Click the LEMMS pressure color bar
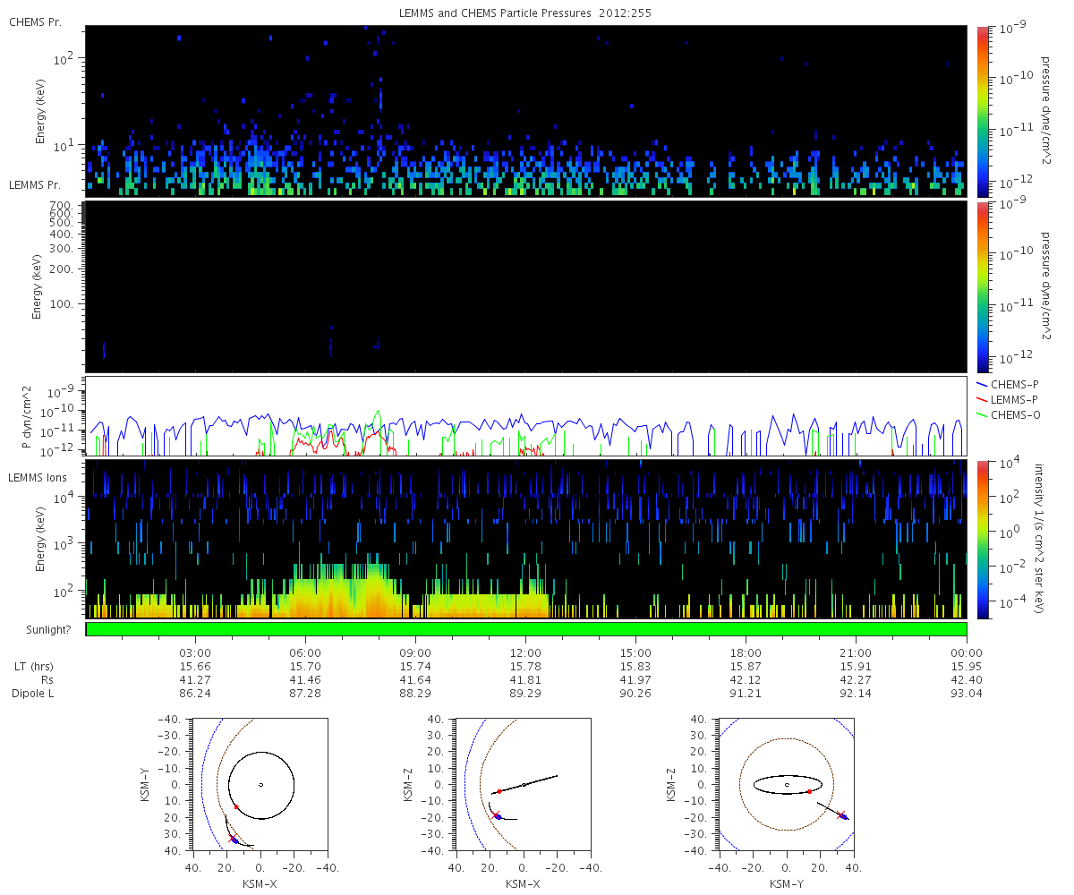Image resolution: width=1074 pixels, height=895 pixels. pyautogui.click(x=984, y=286)
